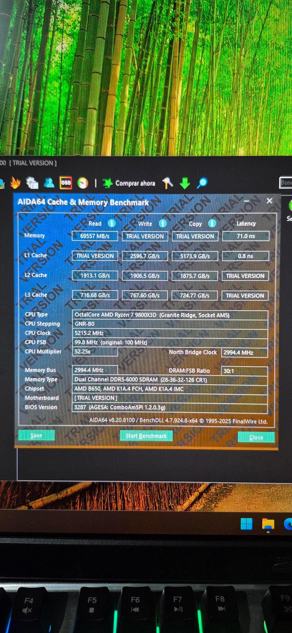Image resolution: width=292 pixels, height=633 pixels.
Task: Click the info icon beside Write
Action: coord(162,223)
